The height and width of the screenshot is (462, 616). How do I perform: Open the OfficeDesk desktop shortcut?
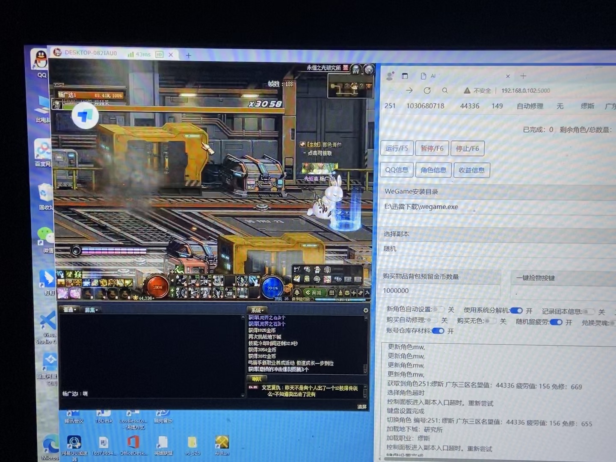pos(133,445)
